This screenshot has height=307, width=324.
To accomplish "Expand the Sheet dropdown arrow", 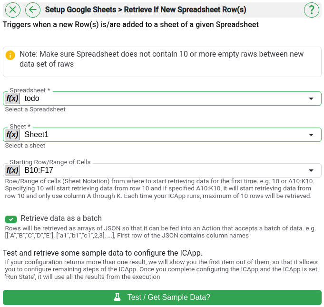I will [311, 135].
